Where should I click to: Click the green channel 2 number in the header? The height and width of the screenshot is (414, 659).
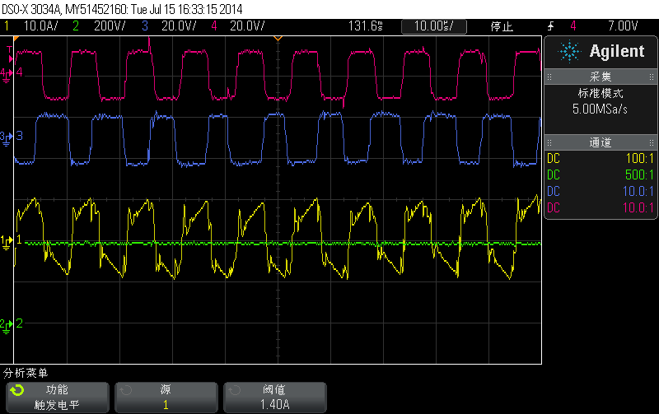[x=76, y=26]
